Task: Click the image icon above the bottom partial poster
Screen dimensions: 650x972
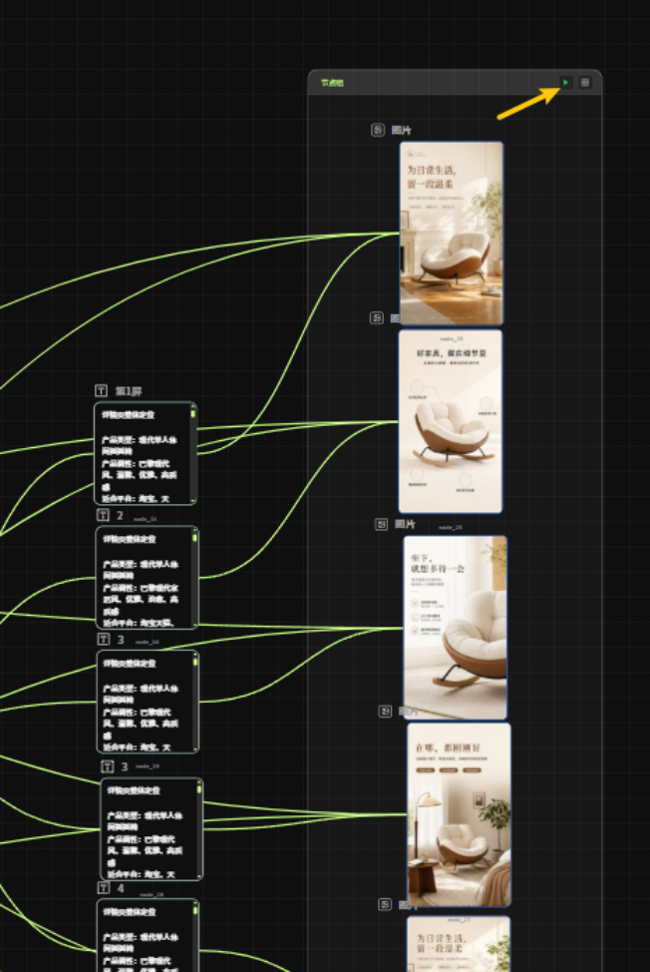Action: click(385, 904)
